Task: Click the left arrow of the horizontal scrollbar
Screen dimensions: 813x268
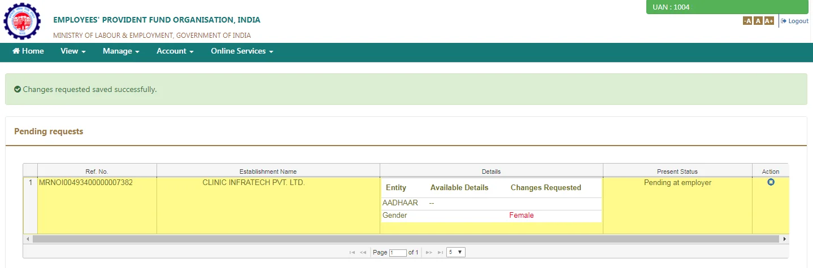Action: pyautogui.click(x=28, y=239)
